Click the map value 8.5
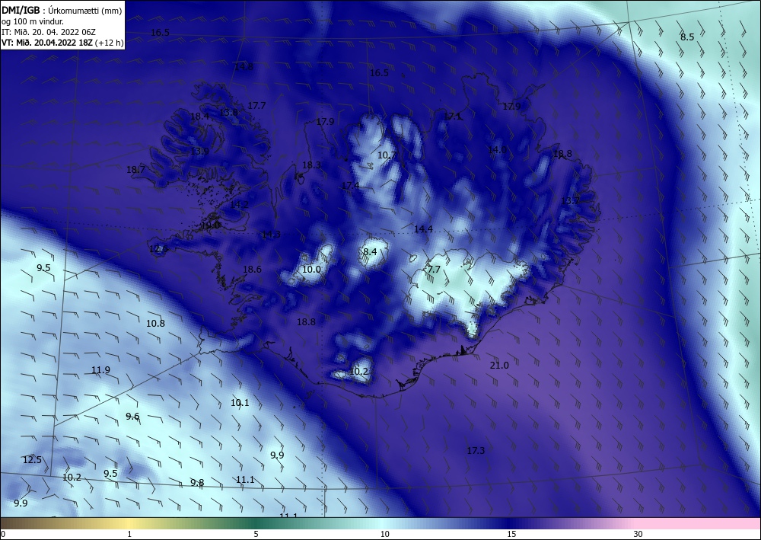761x540 pixels. pos(687,37)
